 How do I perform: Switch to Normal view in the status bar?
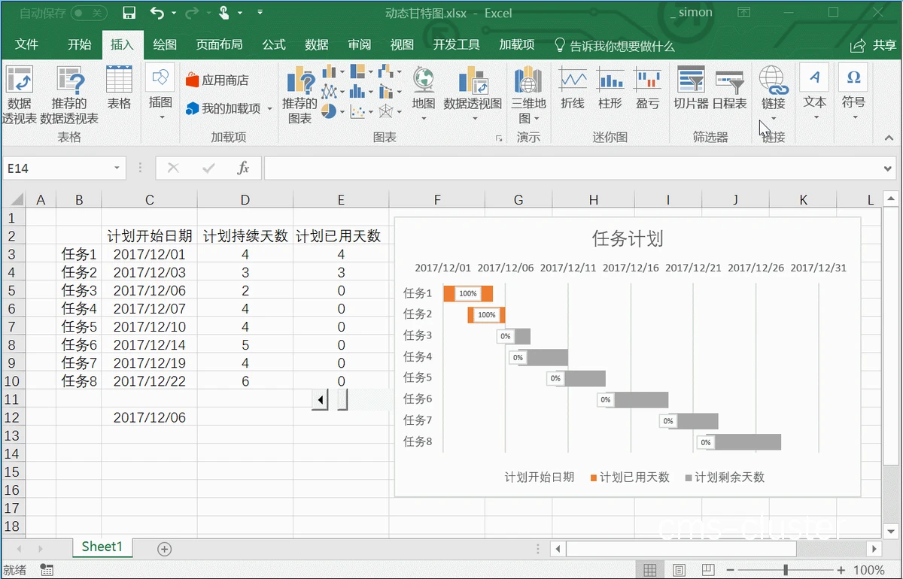650,570
